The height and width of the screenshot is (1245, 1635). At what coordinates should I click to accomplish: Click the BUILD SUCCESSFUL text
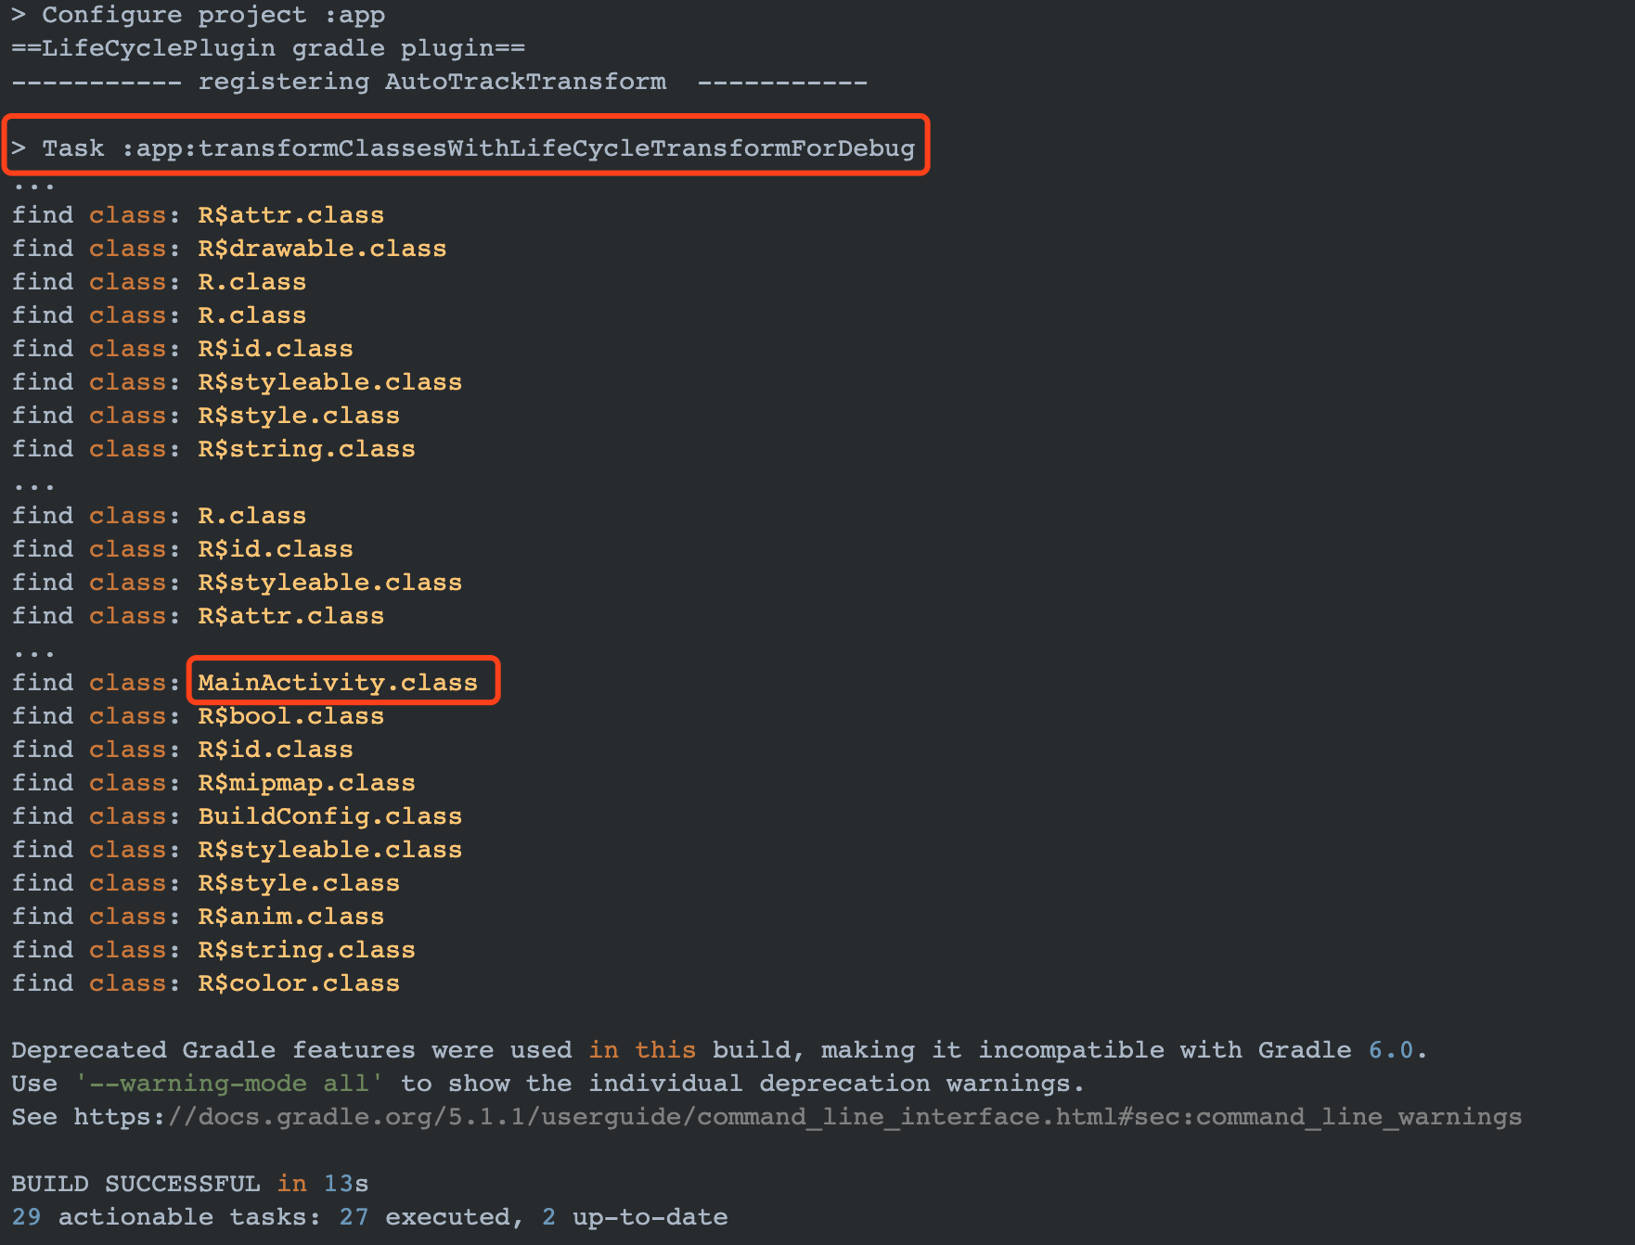click(x=135, y=1184)
